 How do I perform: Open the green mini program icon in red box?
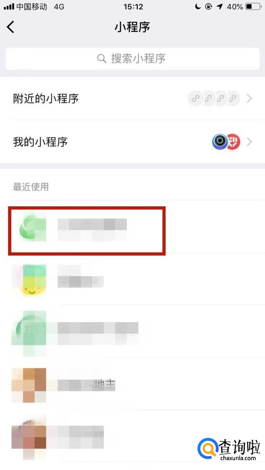pyautogui.click(x=33, y=227)
